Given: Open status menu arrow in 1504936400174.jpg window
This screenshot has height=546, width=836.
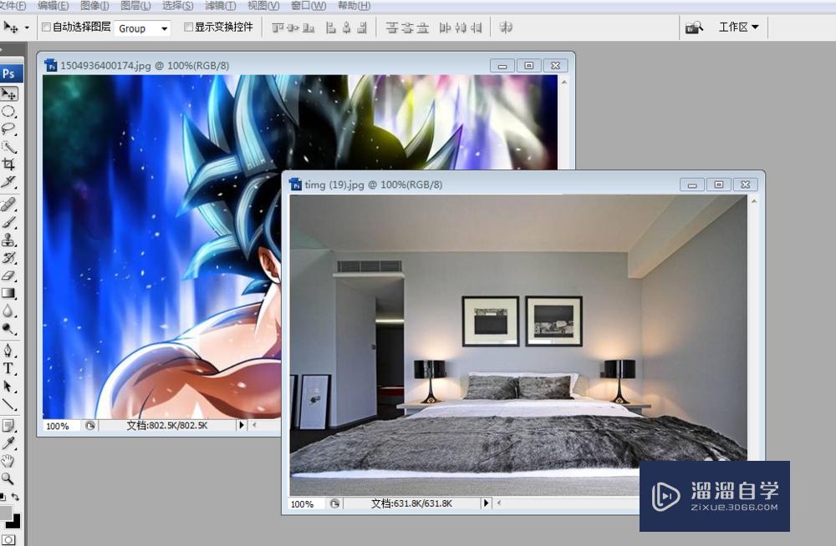Looking at the screenshot, I should pos(242,425).
